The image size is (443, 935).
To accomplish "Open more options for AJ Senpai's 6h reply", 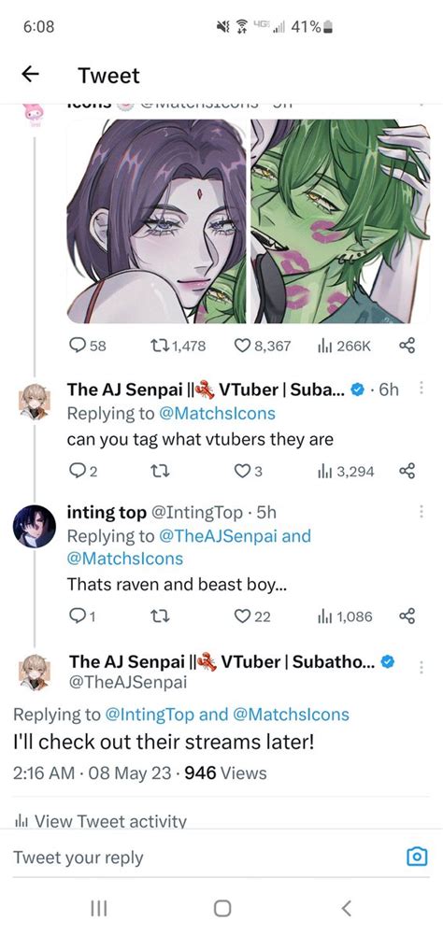I will (421, 389).
